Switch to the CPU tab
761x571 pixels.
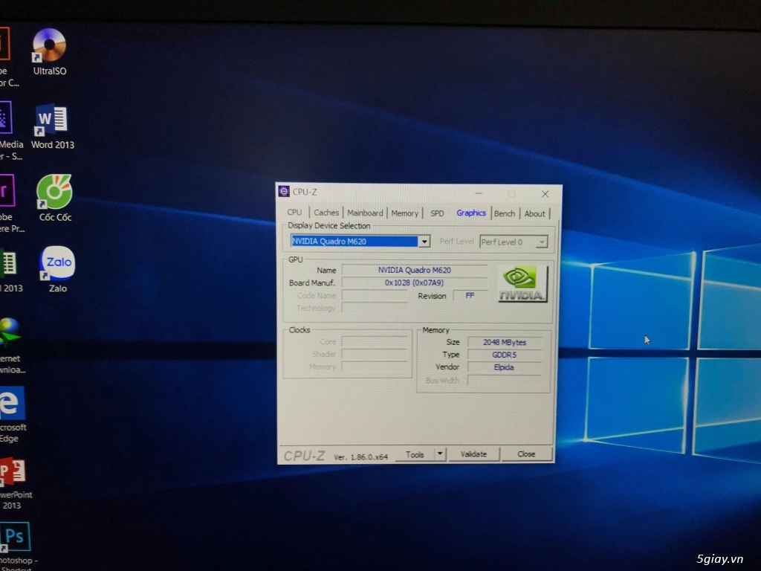(294, 212)
